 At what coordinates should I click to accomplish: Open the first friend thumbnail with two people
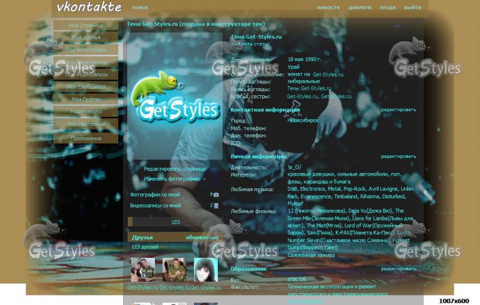click(143, 270)
